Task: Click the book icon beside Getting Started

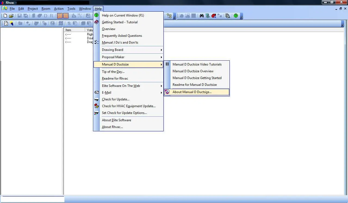Action: (x=97, y=22)
